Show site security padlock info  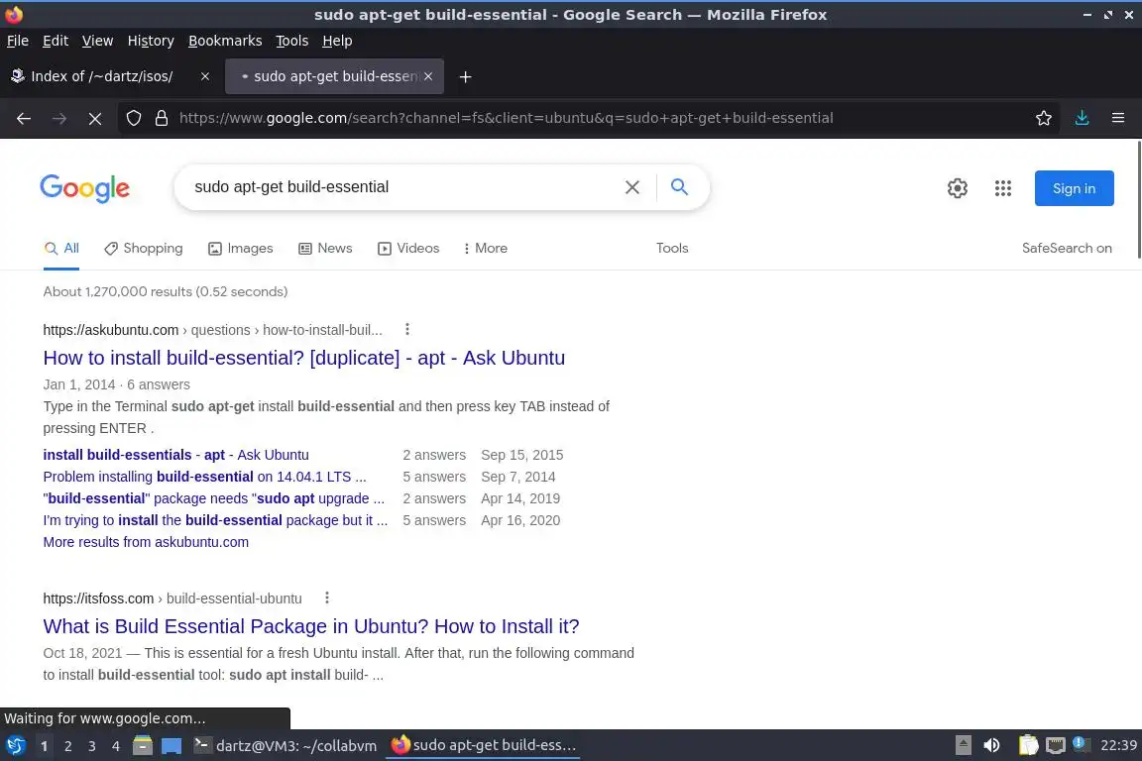(162, 118)
